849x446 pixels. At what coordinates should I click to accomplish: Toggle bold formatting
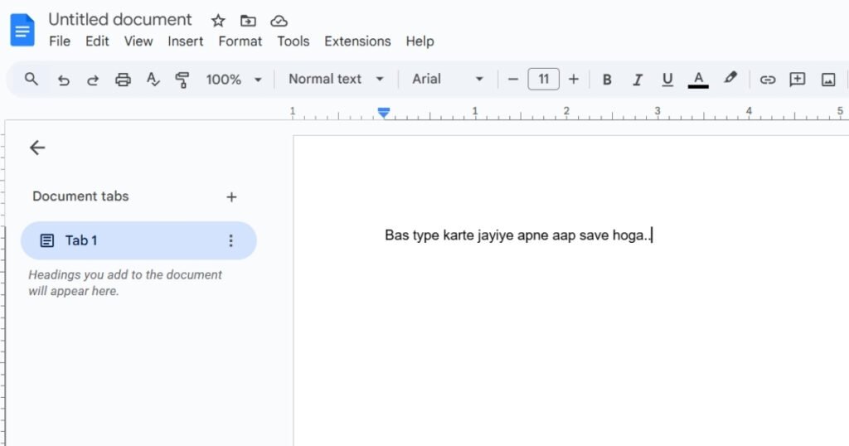tap(607, 80)
